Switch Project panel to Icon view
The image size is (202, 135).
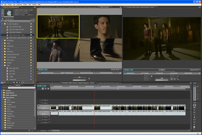tap(5, 83)
